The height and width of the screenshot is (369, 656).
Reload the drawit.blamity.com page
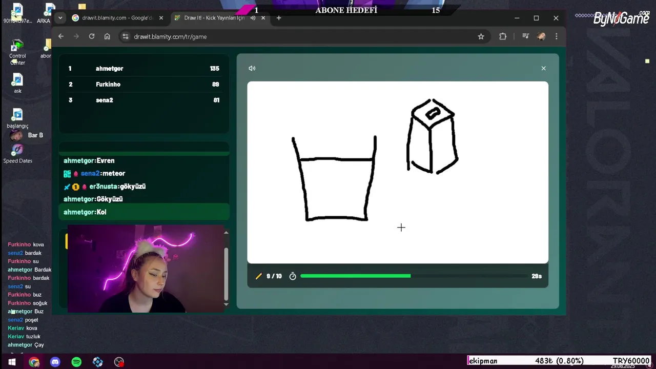tap(92, 36)
